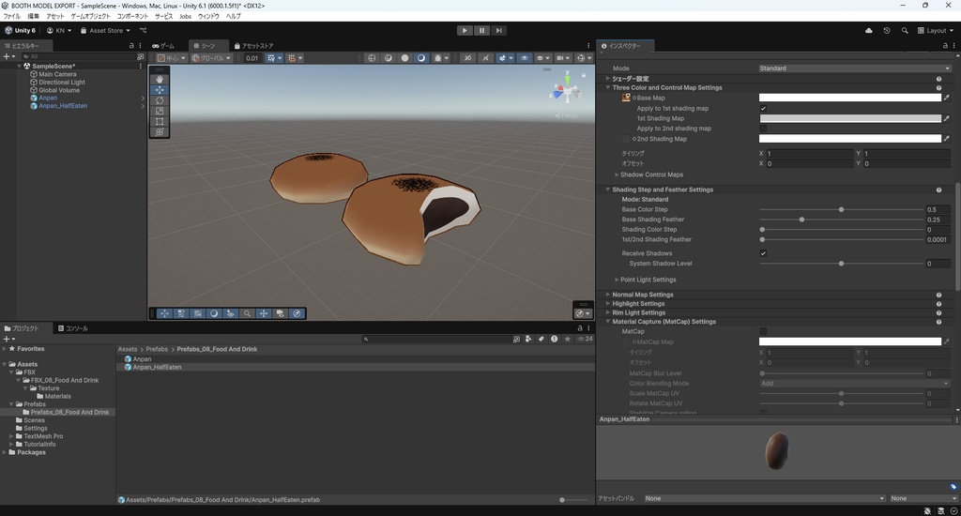This screenshot has width=961, height=516.
Task: Select wireframe draw mode icon
Action: click(372, 58)
